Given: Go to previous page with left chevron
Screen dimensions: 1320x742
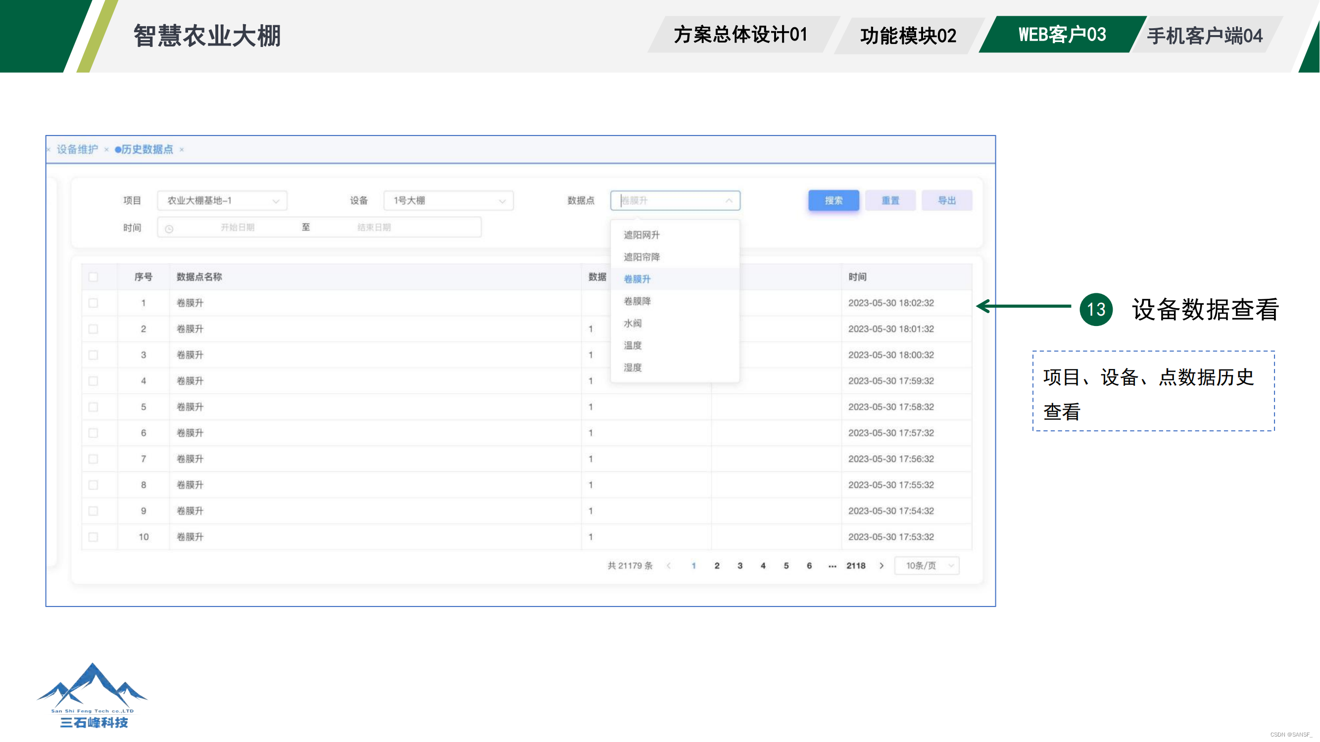Looking at the screenshot, I should [x=669, y=565].
